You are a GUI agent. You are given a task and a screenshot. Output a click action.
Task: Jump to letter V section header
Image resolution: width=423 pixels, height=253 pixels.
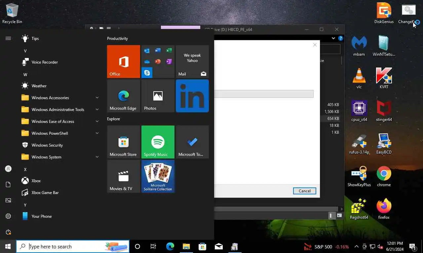tap(25, 51)
